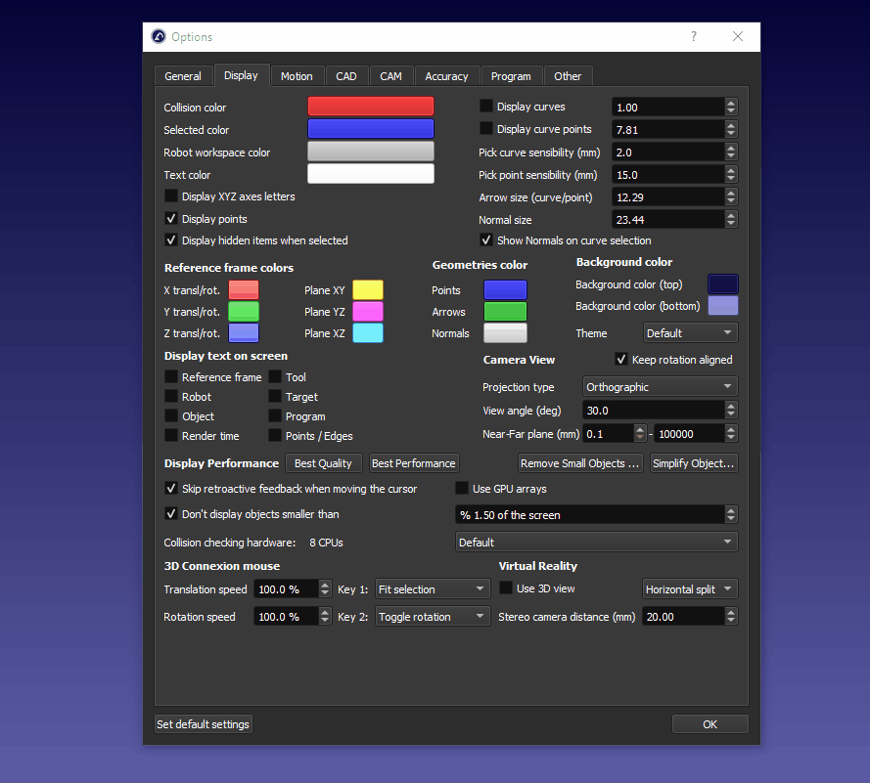Open the Projection type dropdown
The image size is (870, 783).
(x=661, y=387)
